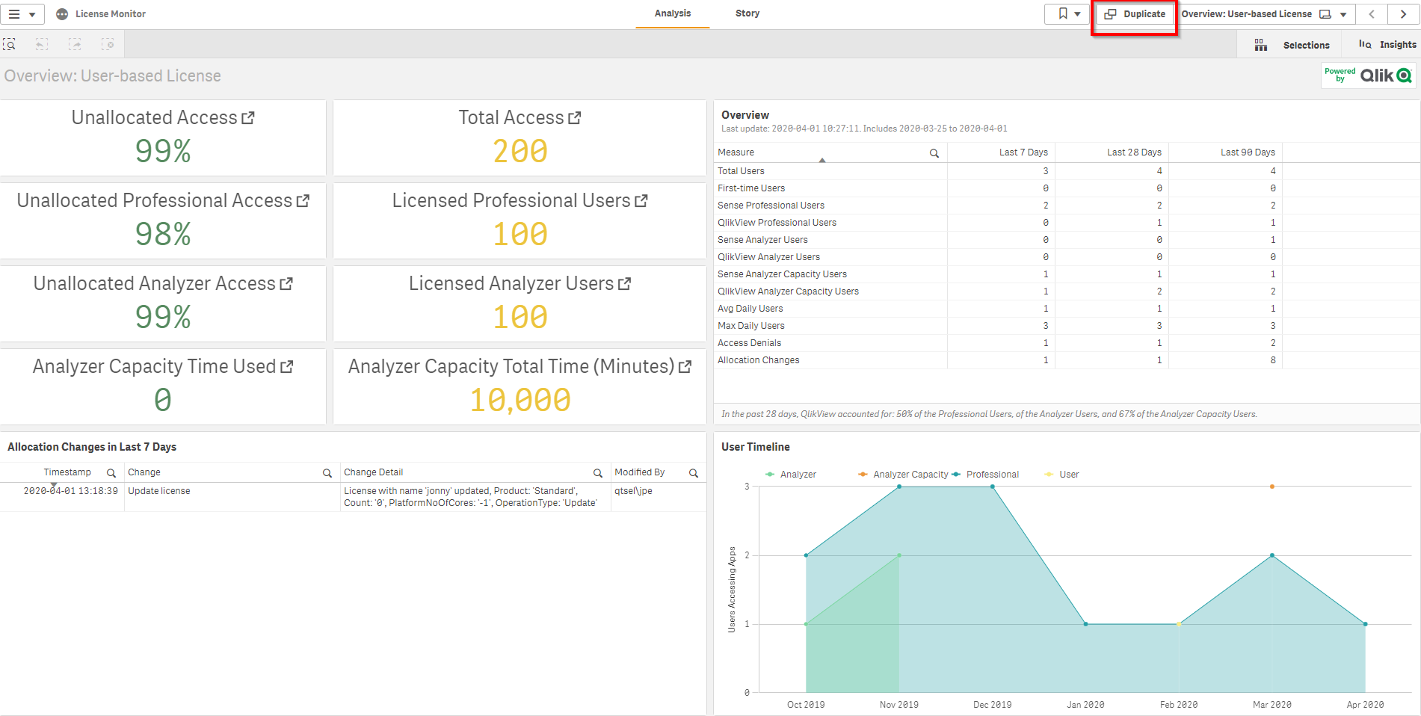Screen dimensions: 1421x716
Task: Open search for the Change Detail column
Action: click(597, 472)
